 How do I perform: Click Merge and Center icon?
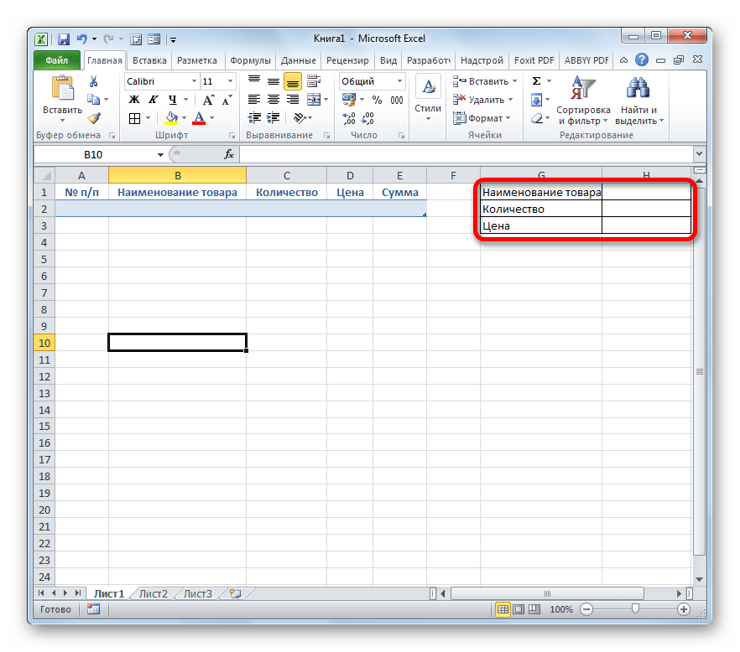click(x=314, y=100)
